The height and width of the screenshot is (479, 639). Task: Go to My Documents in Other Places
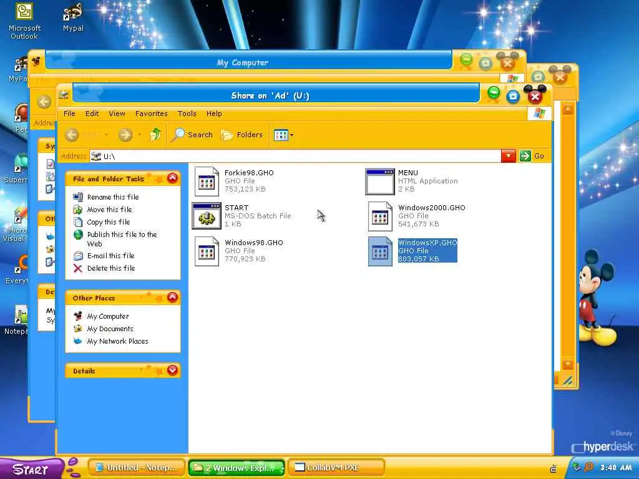(x=110, y=329)
